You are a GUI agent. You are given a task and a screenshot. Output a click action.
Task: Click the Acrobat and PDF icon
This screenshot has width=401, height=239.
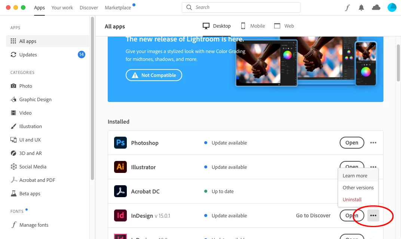(13, 180)
